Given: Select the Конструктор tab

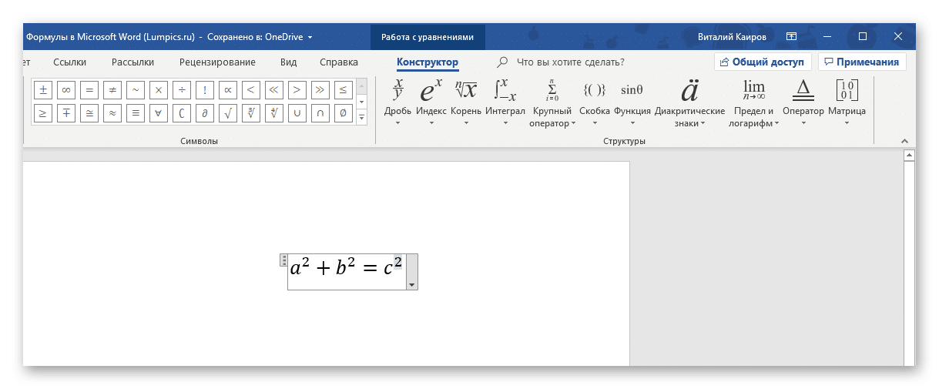Looking at the screenshot, I should pos(428,62).
